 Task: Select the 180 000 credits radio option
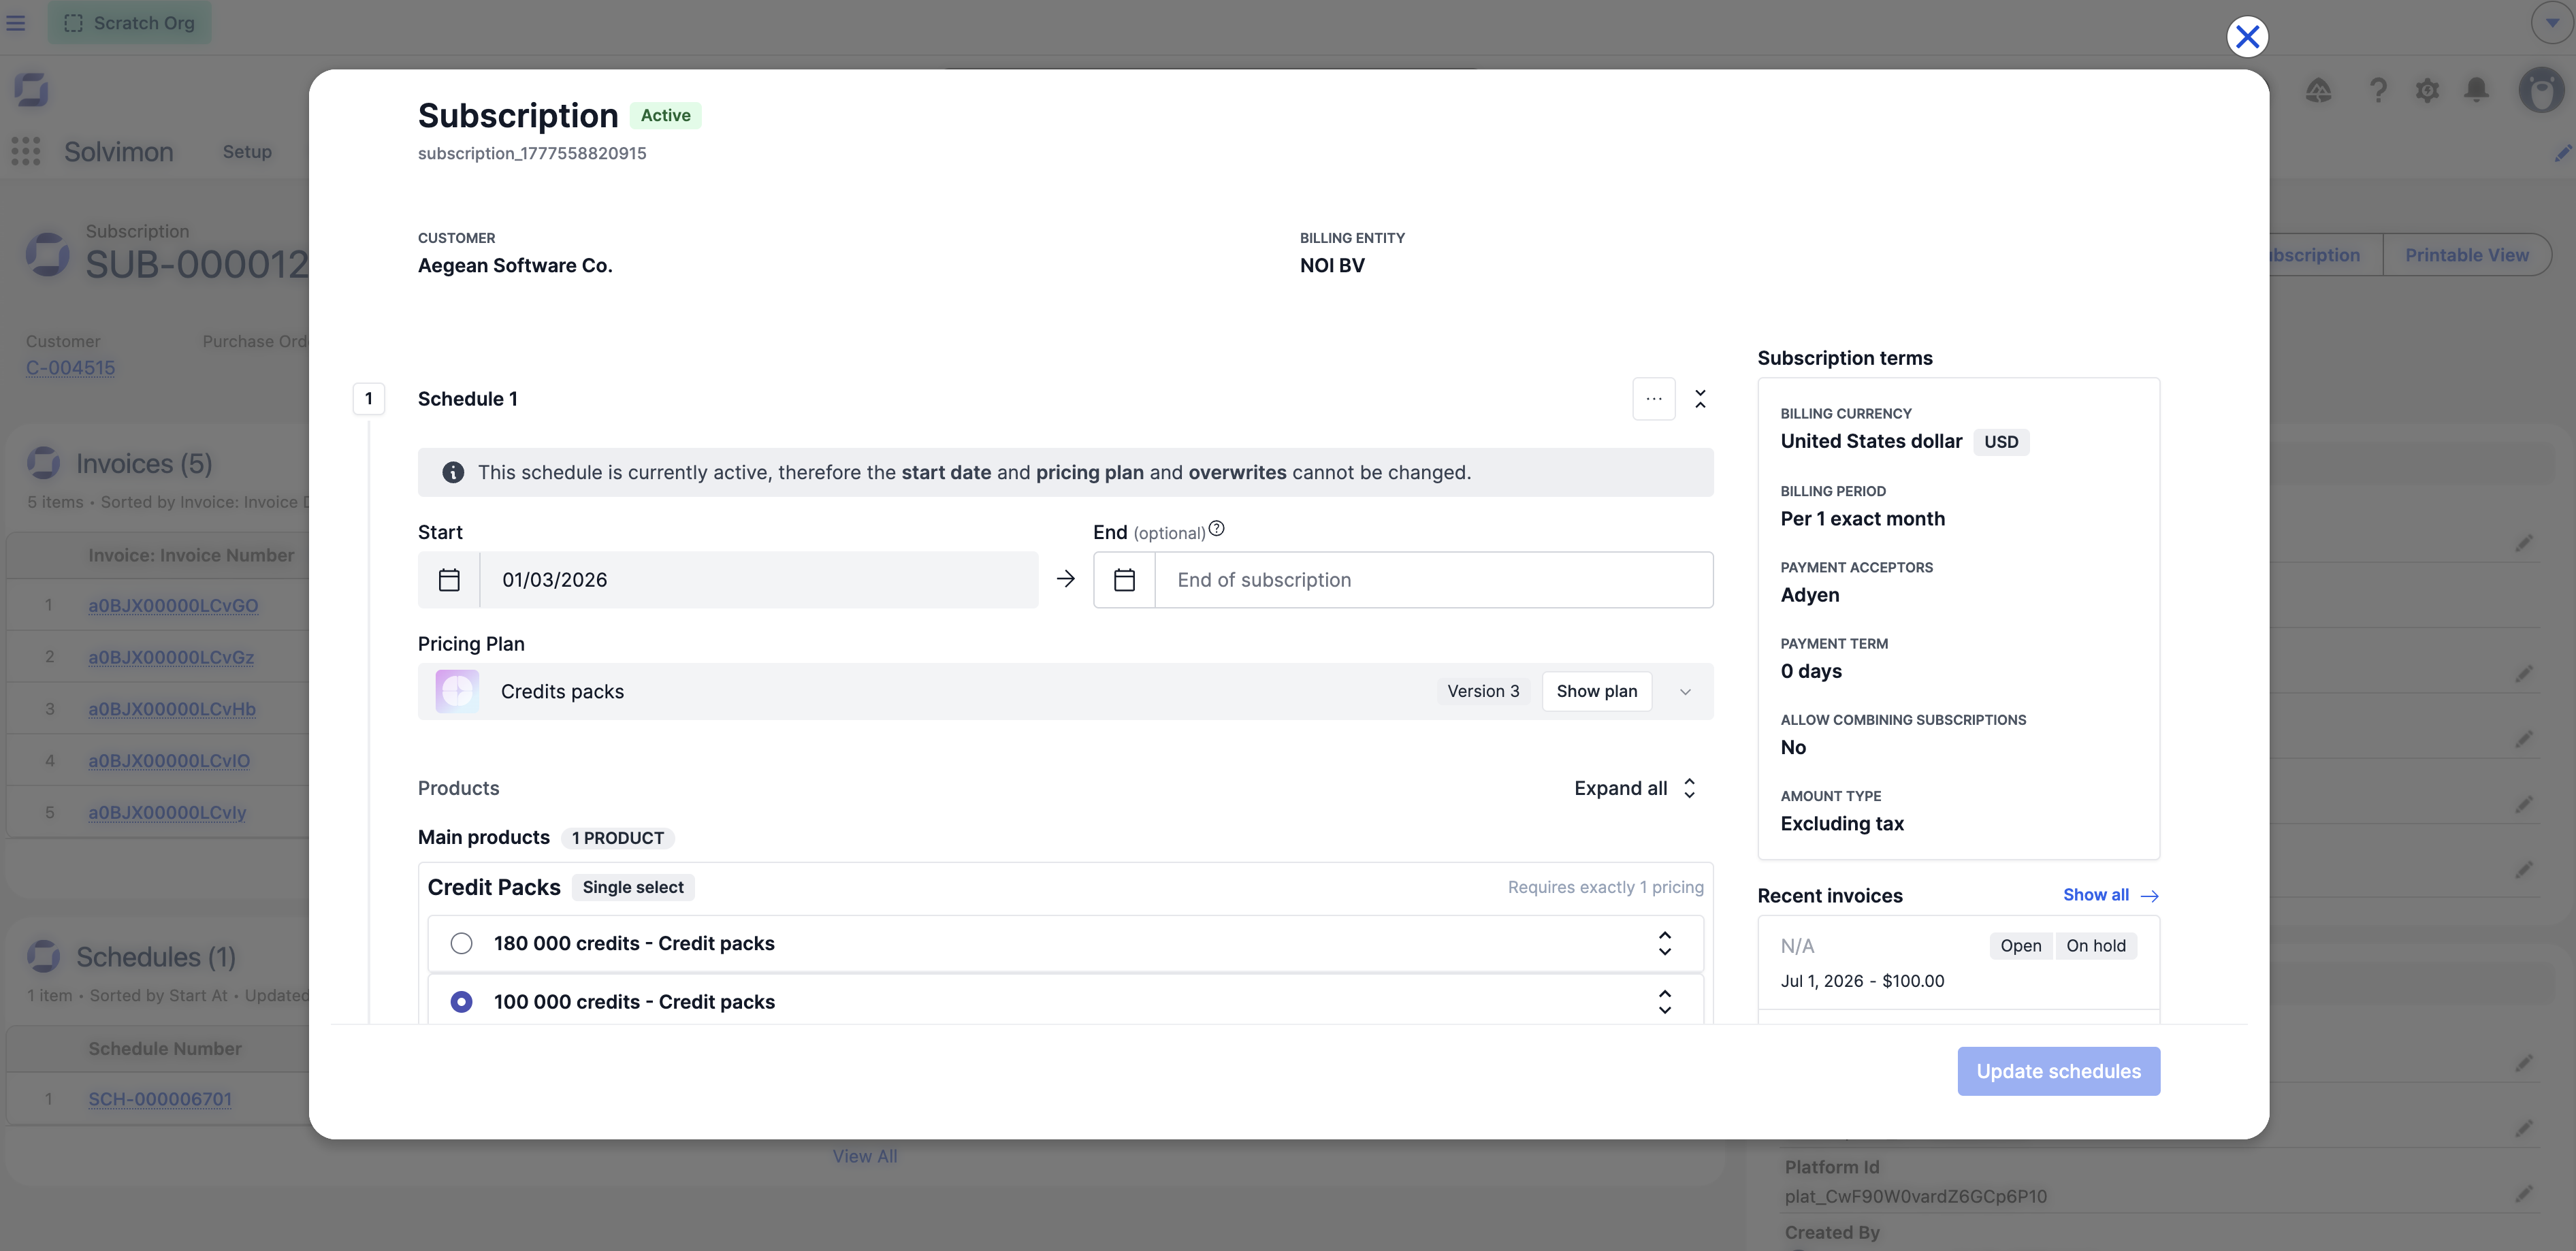coord(461,943)
